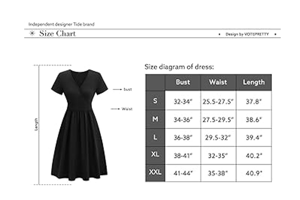Image resolution: width=300 pixels, height=200 pixels.
Task: Click waist value 32-35"
Action: 218,156
